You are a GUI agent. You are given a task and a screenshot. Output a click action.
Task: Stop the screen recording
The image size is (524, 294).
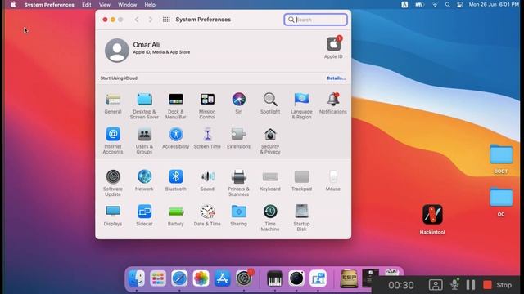coord(497,285)
